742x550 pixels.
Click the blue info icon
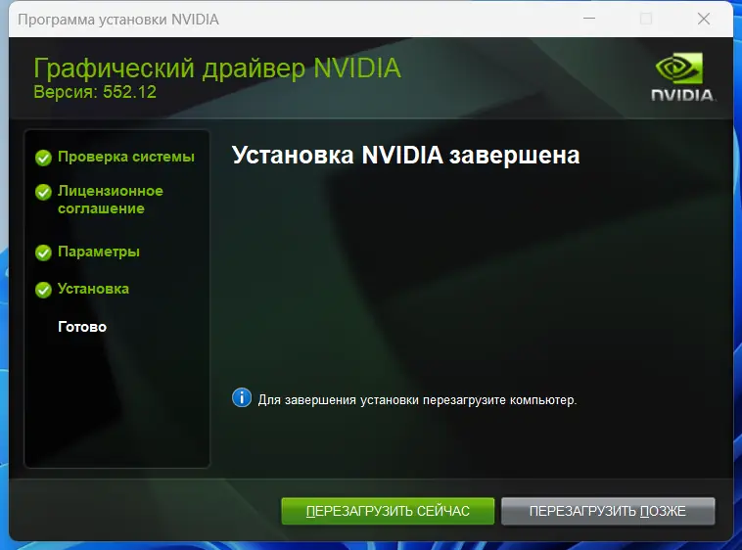click(x=242, y=397)
